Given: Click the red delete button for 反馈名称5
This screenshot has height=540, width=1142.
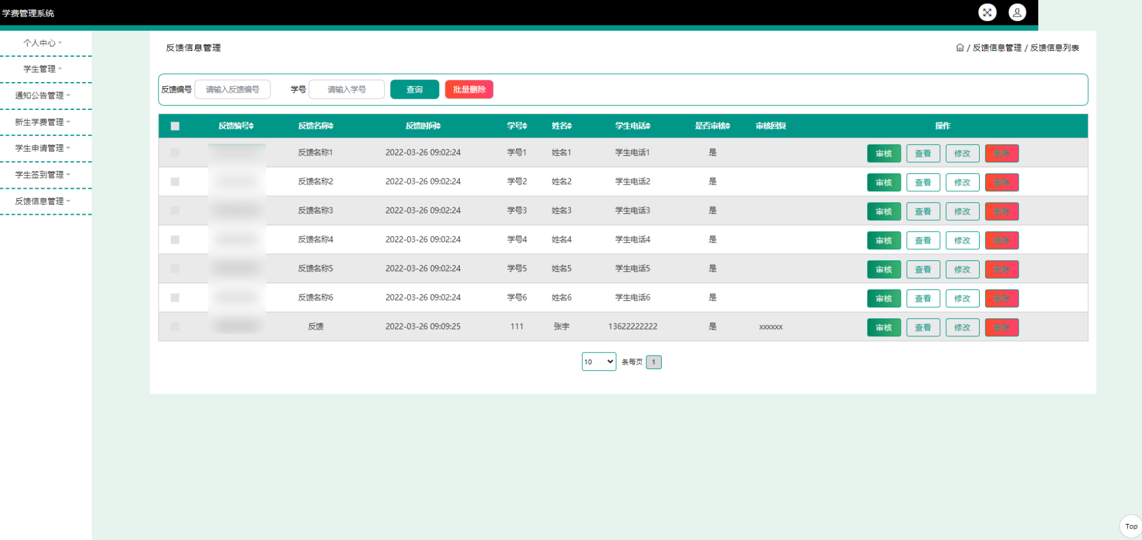Looking at the screenshot, I should (x=1002, y=270).
